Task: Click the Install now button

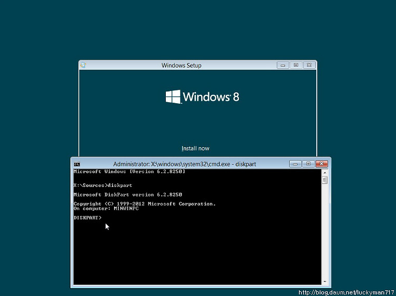Action: click(195, 149)
